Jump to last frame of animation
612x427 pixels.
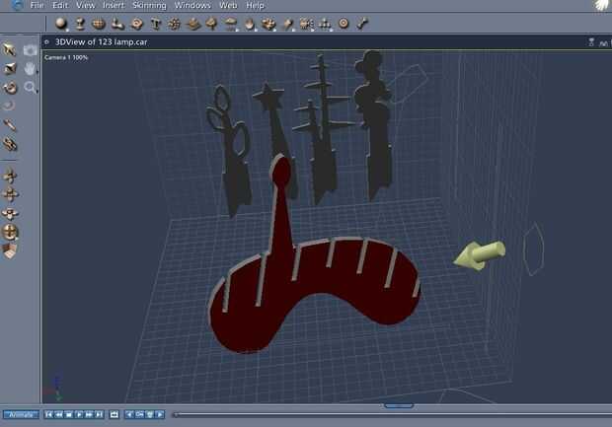99,414
